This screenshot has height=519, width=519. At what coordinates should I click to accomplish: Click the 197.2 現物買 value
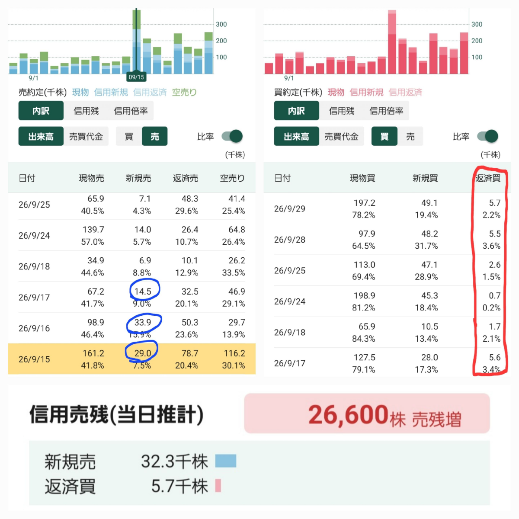(365, 203)
